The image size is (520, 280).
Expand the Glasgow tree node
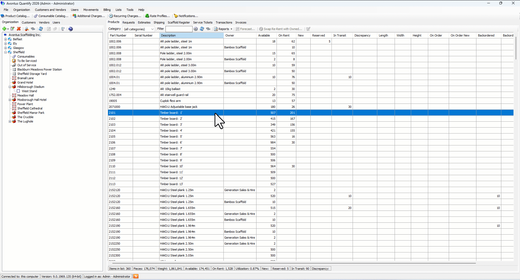click(5, 48)
